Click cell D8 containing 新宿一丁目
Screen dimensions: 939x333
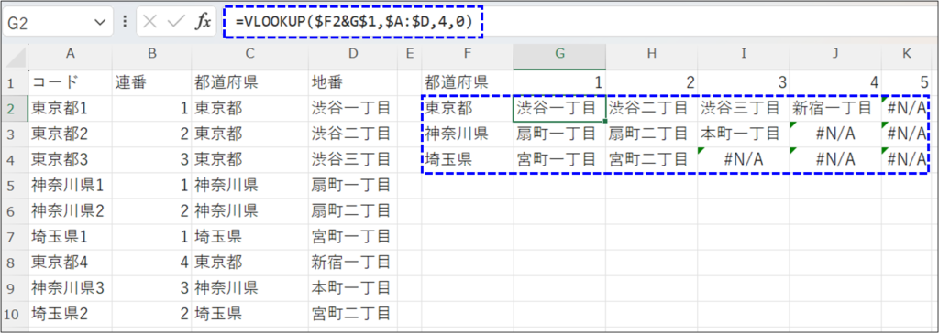pyautogui.click(x=353, y=262)
